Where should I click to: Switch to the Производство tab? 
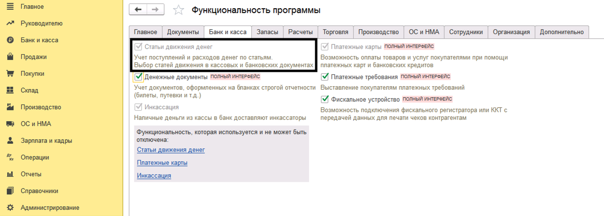[379, 32]
